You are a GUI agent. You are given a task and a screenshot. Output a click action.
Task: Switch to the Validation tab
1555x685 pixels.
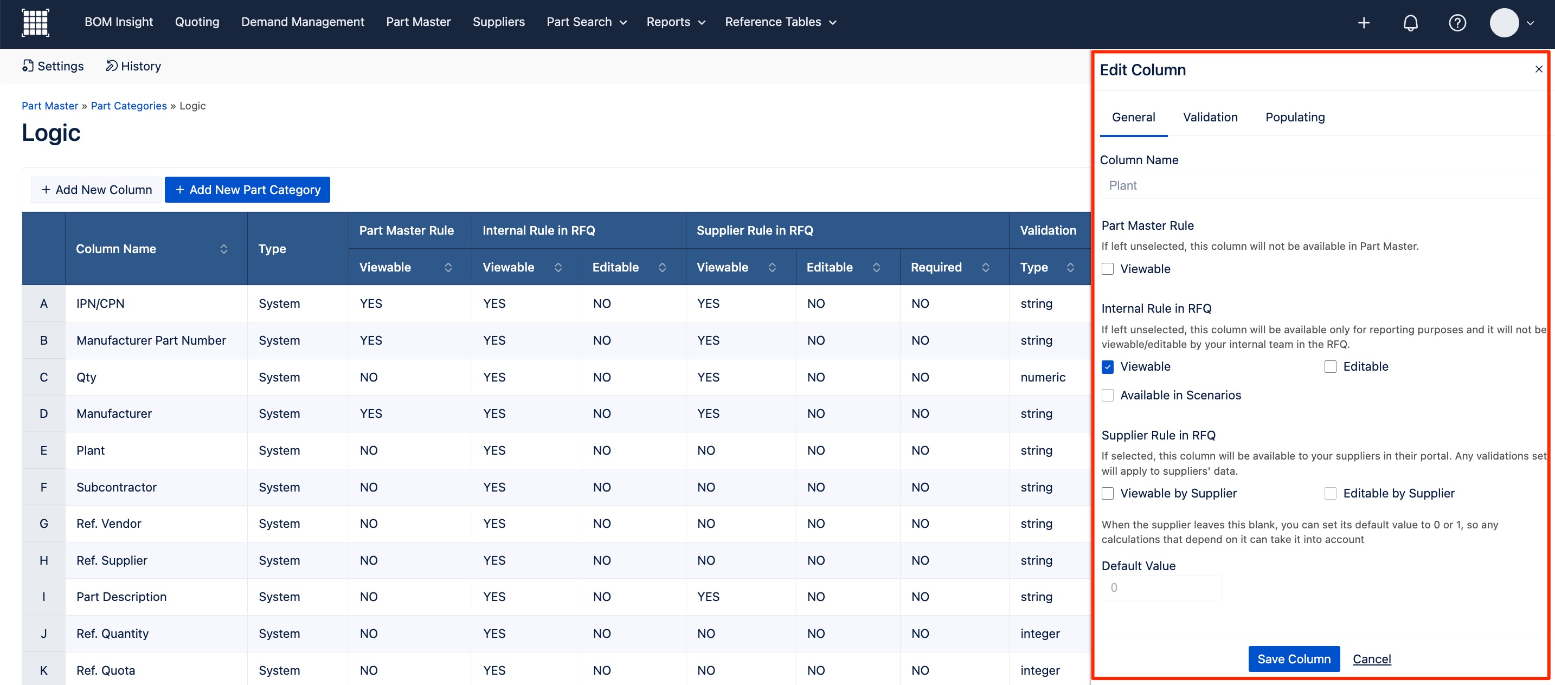(1210, 118)
